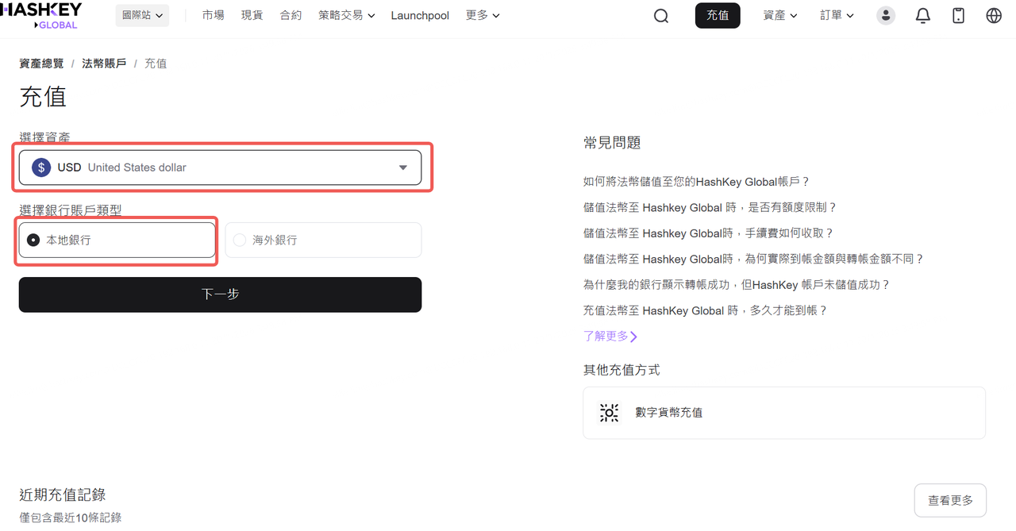Viewport: 1016px width, 531px height.
Task: Open the Launchpool menu item
Action: point(420,16)
